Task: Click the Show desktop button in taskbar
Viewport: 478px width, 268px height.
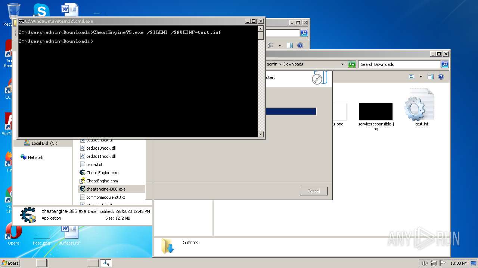Action: 474,263
